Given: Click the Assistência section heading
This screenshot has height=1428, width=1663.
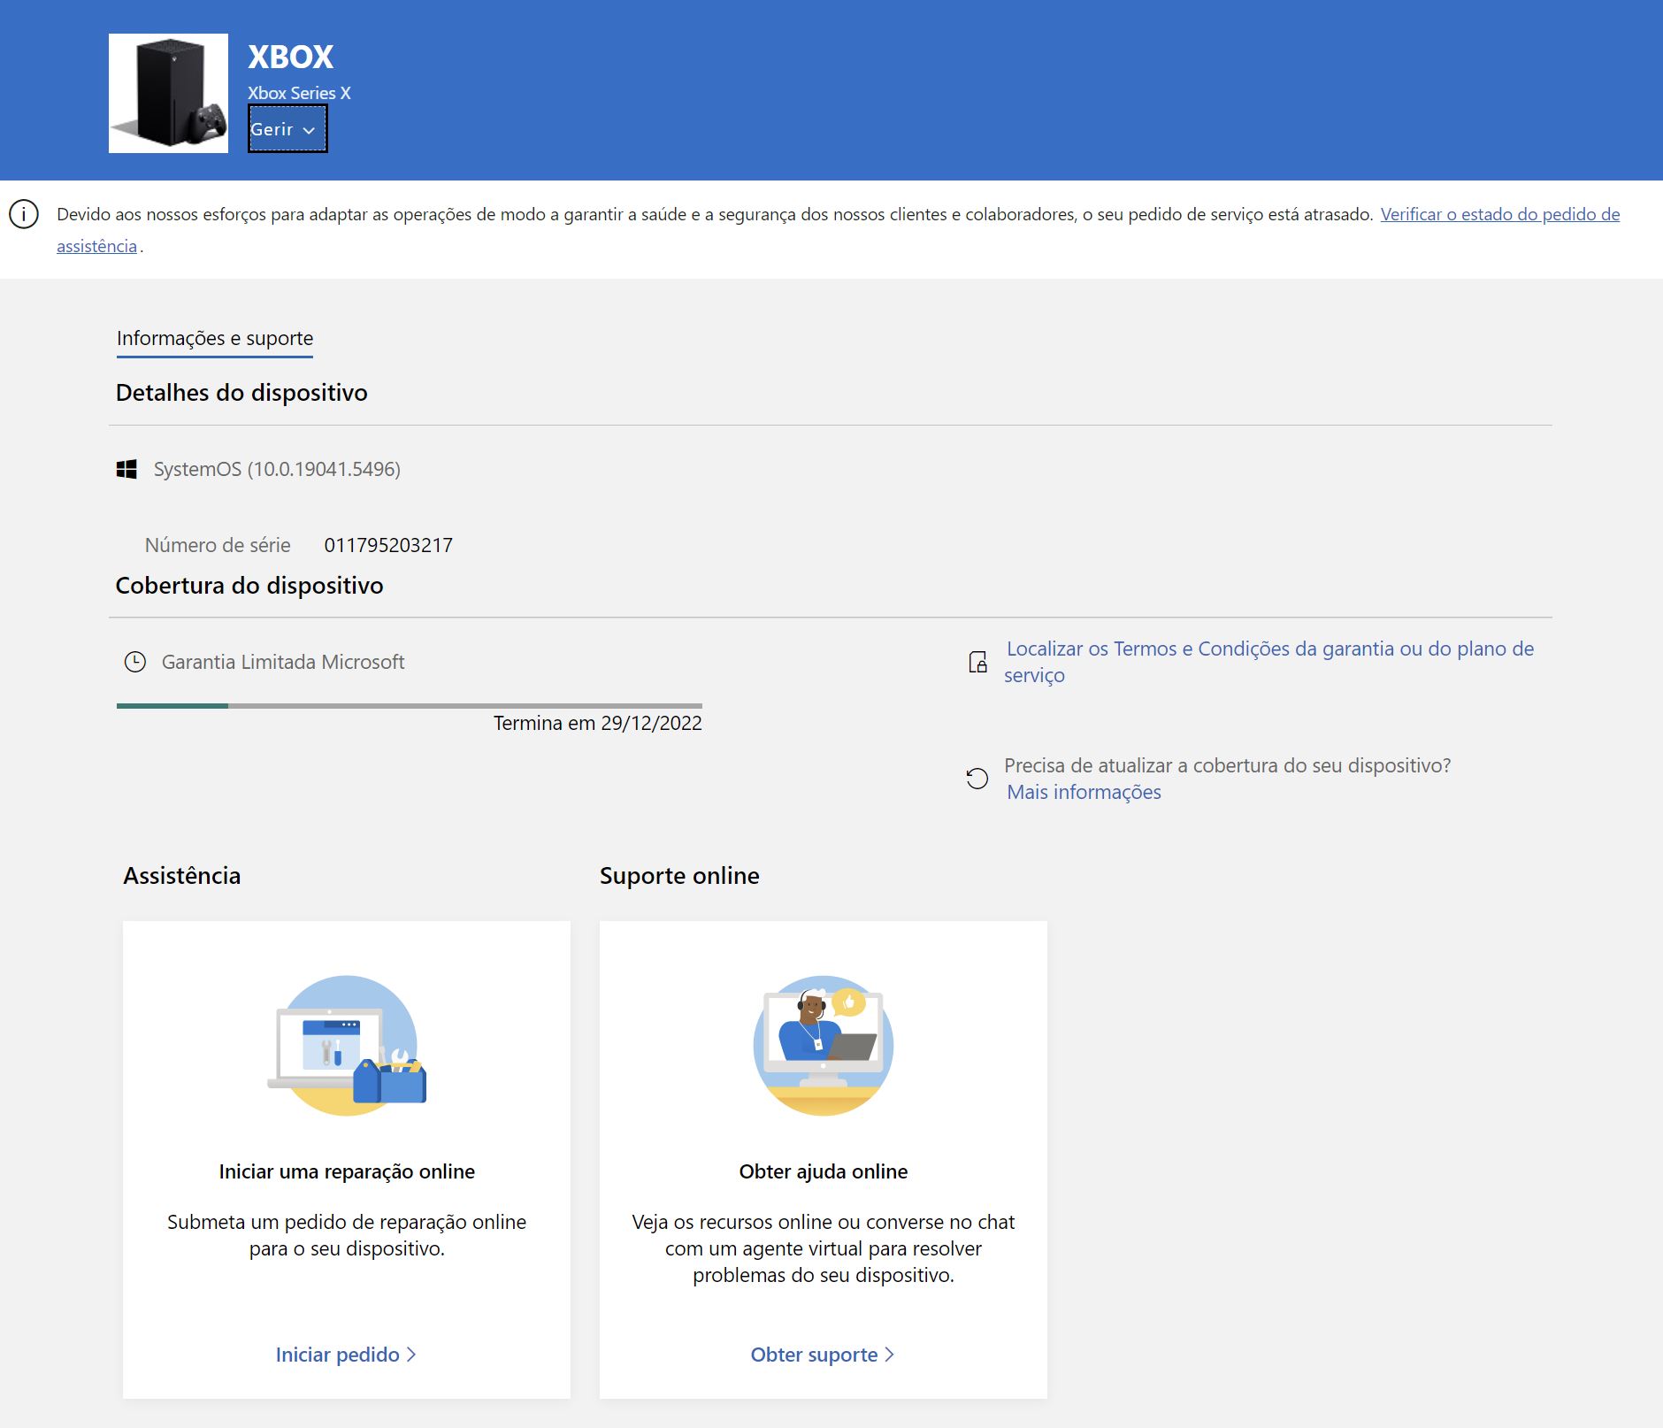Looking at the screenshot, I should (x=182, y=876).
